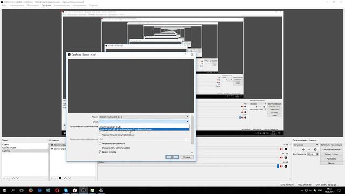Toggle visibility of Захват игры source
Viewport: 345px width, 194px height.
[x=52, y=145]
